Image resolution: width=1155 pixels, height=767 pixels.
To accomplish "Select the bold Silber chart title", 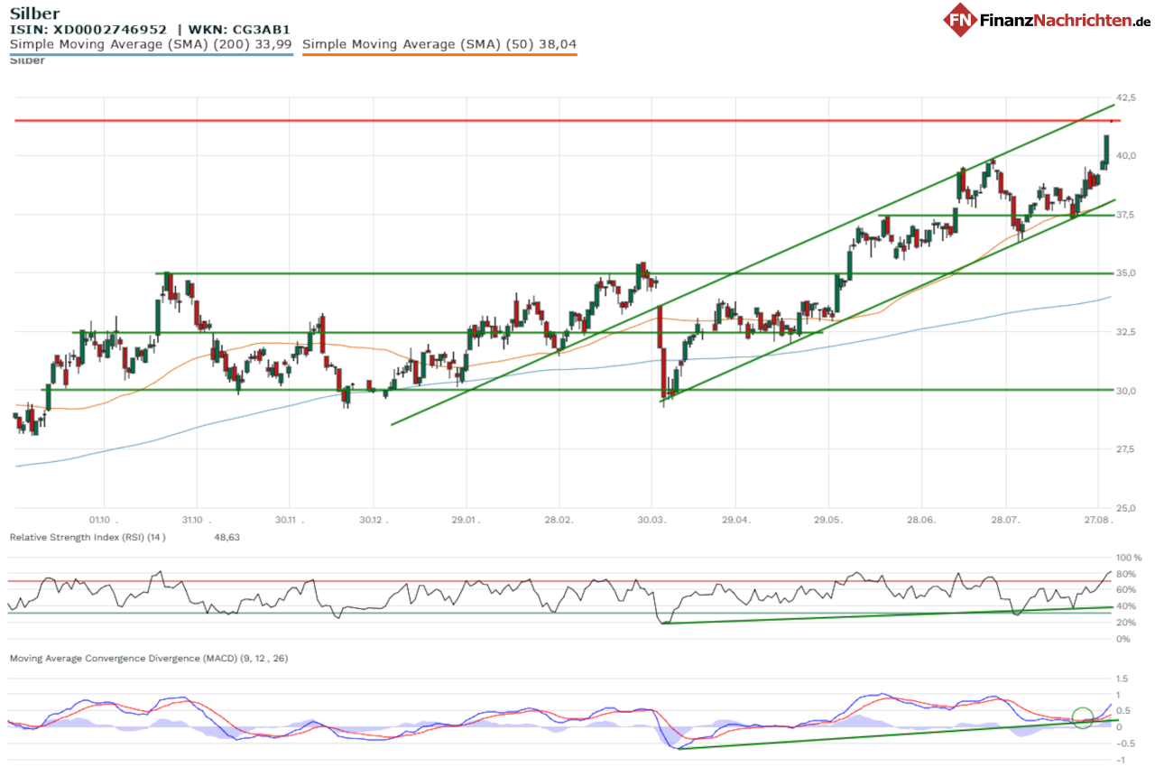I will (x=35, y=14).
